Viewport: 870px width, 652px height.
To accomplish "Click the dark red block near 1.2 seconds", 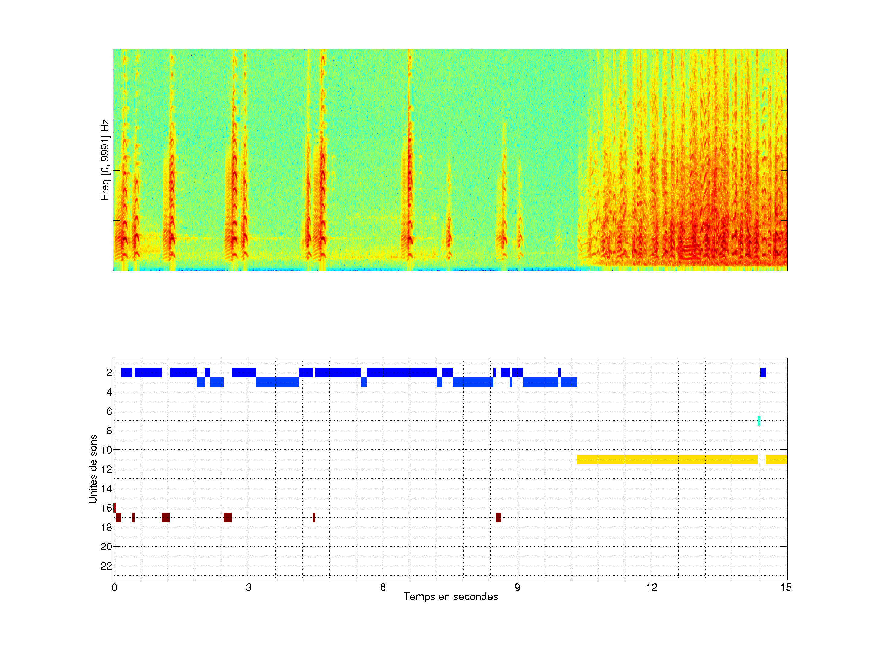I will (166, 517).
